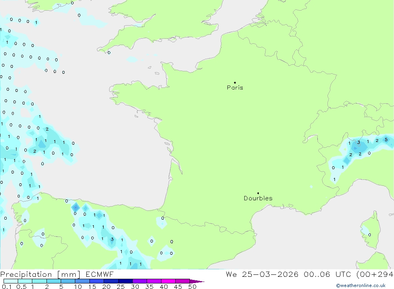Screen dimensions: 394x289
Task: Click the purple above-50 legend arrow tip
Action: click(x=197, y=282)
